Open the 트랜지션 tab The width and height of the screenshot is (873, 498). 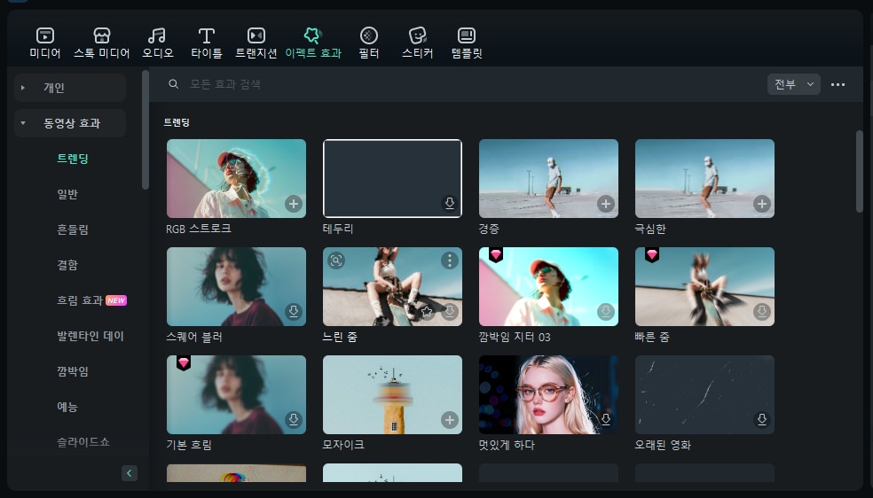(256, 43)
